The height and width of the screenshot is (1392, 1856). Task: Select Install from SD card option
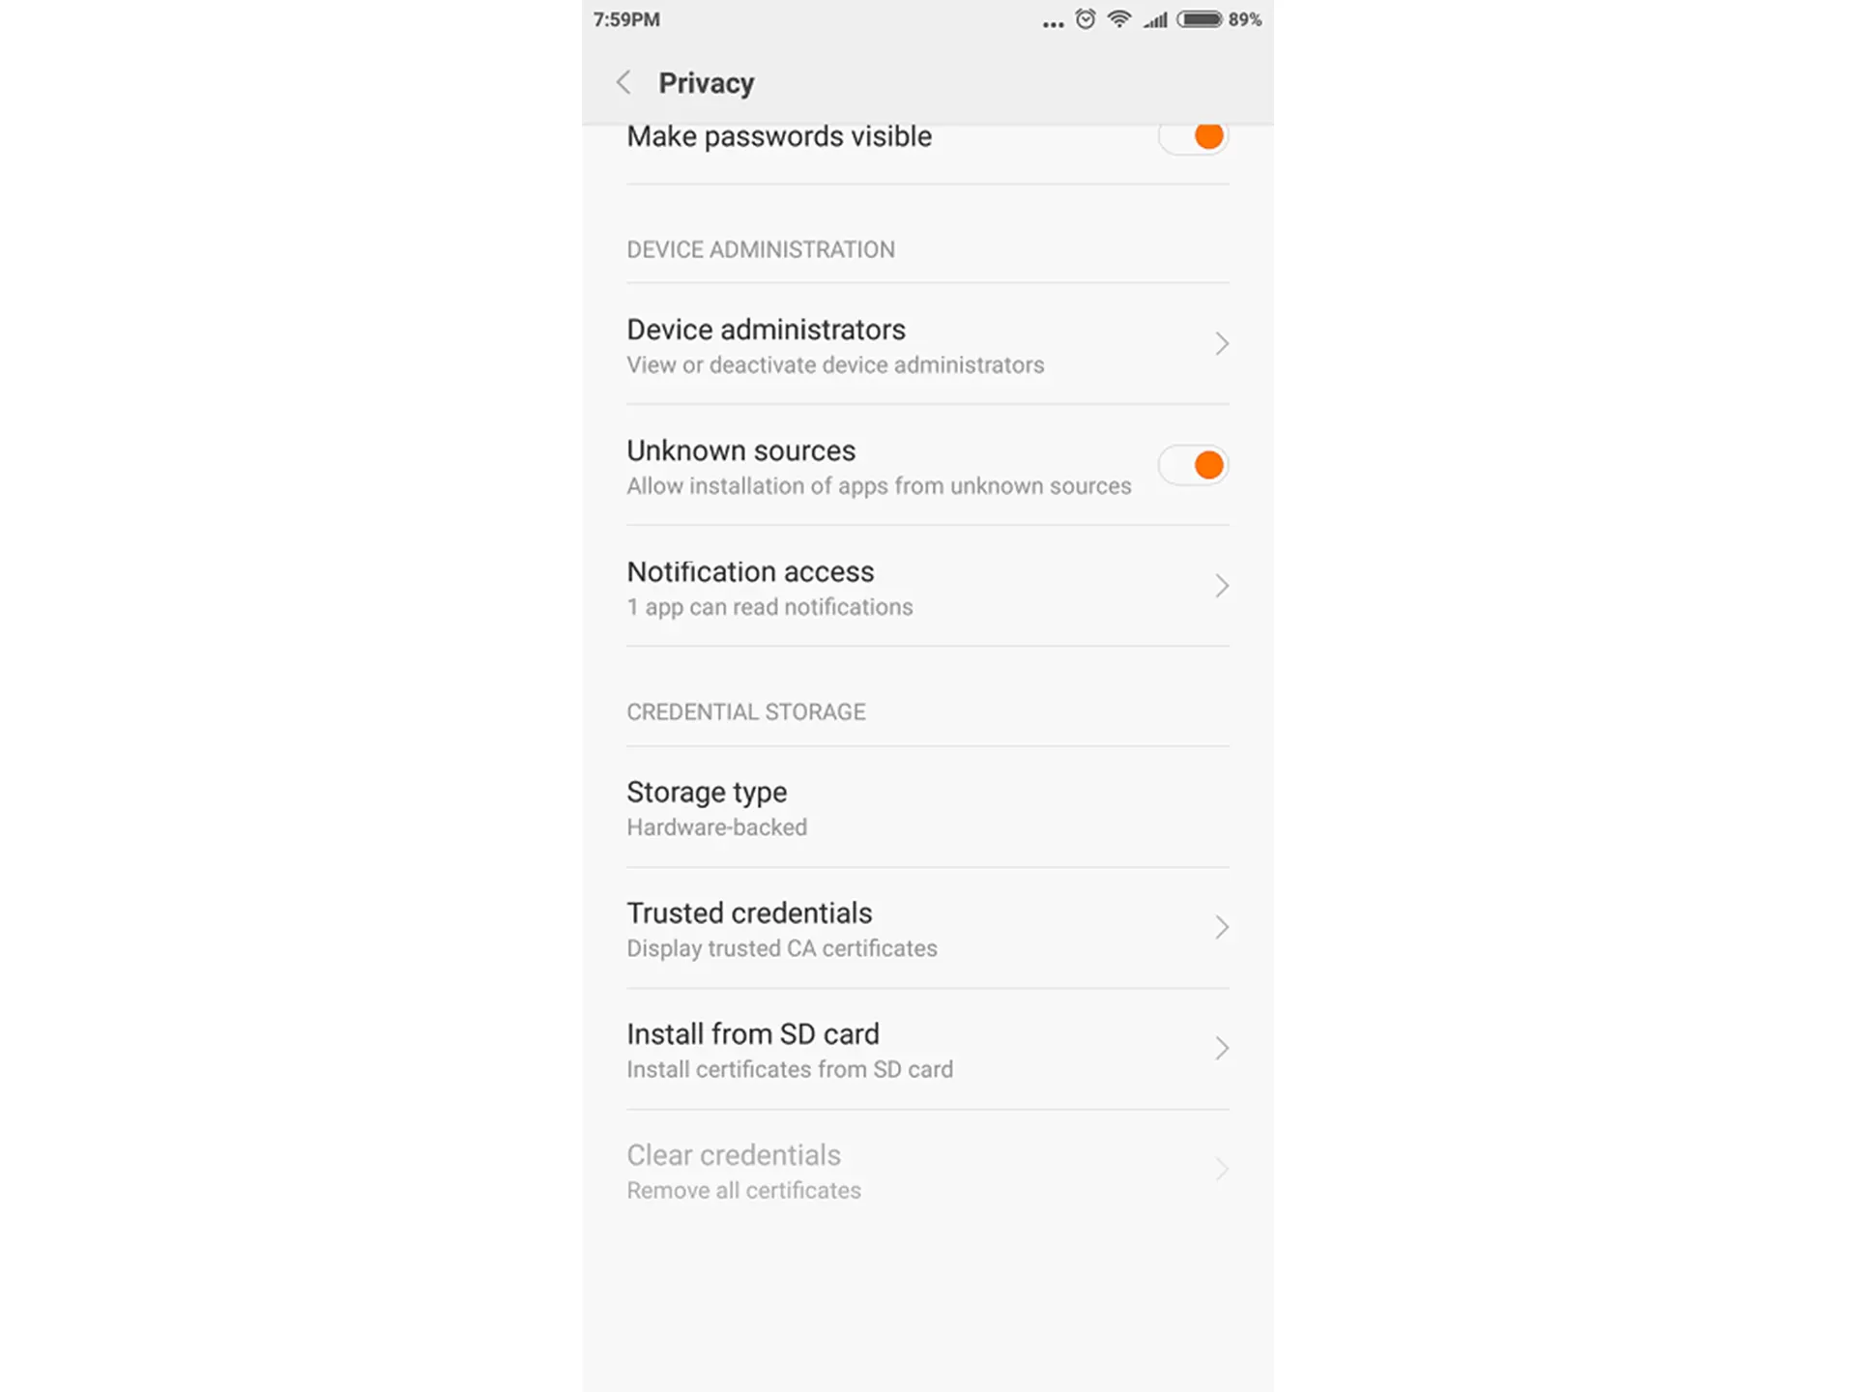(928, 1049)
